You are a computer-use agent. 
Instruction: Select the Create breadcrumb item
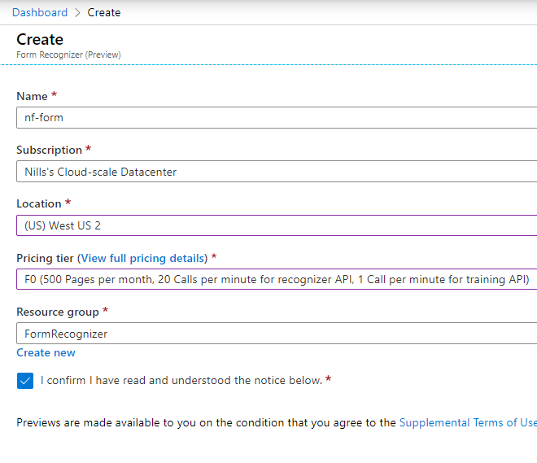click(104, 12)
